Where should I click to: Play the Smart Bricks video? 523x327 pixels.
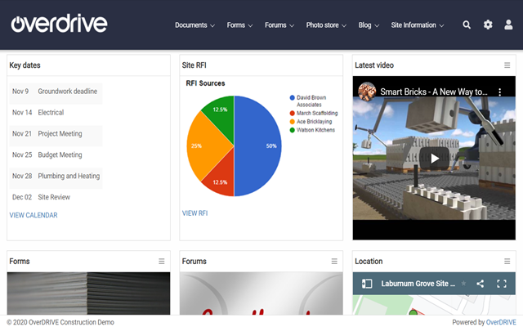[434, 158]
